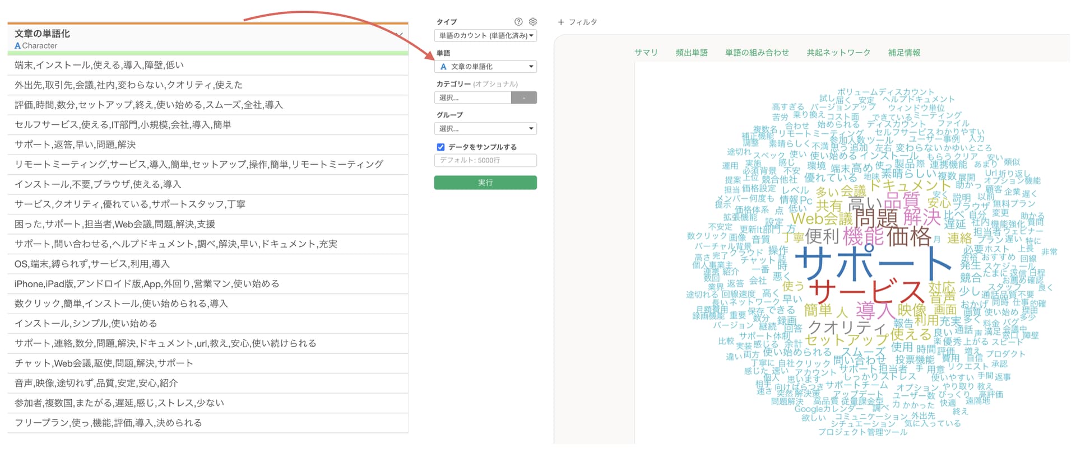Open the 共起ネットワーク tab
1076x453 pixels.
838,53
